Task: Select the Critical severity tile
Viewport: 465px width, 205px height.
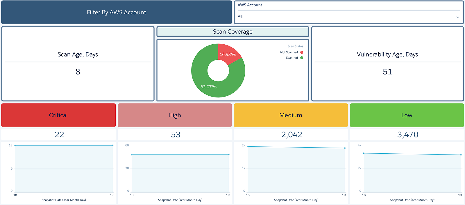Action: (x=58, y=115)
